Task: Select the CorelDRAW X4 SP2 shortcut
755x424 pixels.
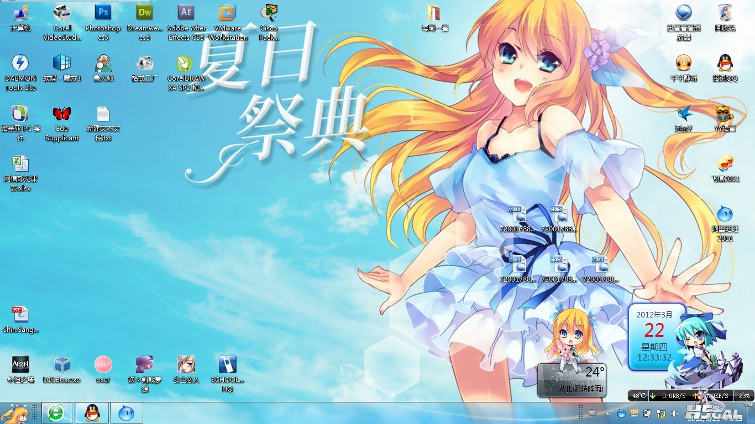Action: [x=186, y=73]
